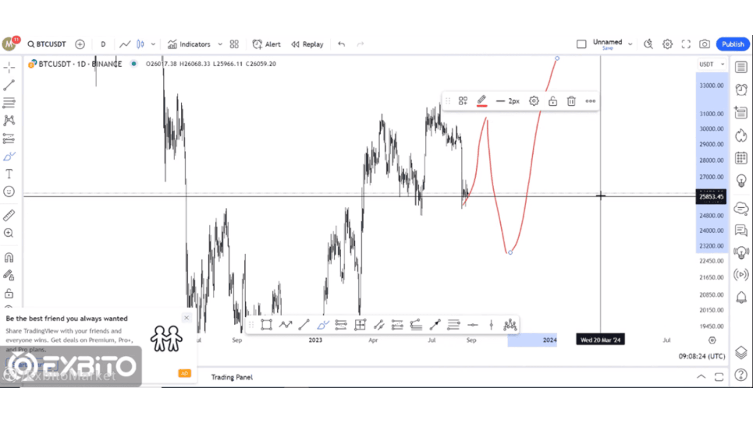The width and height of the screenshot is (753, 423).
Task: Select the path zigzag tool in favorites toolbar
Action: pyautogui.click(x=285, y=325)
